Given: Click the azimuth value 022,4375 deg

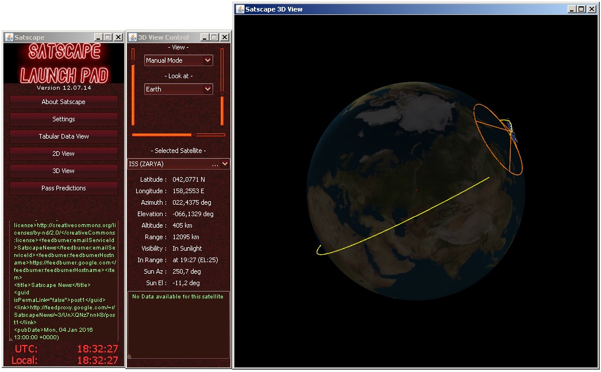Looking at the screenshot, I should [x=192, y=202].
